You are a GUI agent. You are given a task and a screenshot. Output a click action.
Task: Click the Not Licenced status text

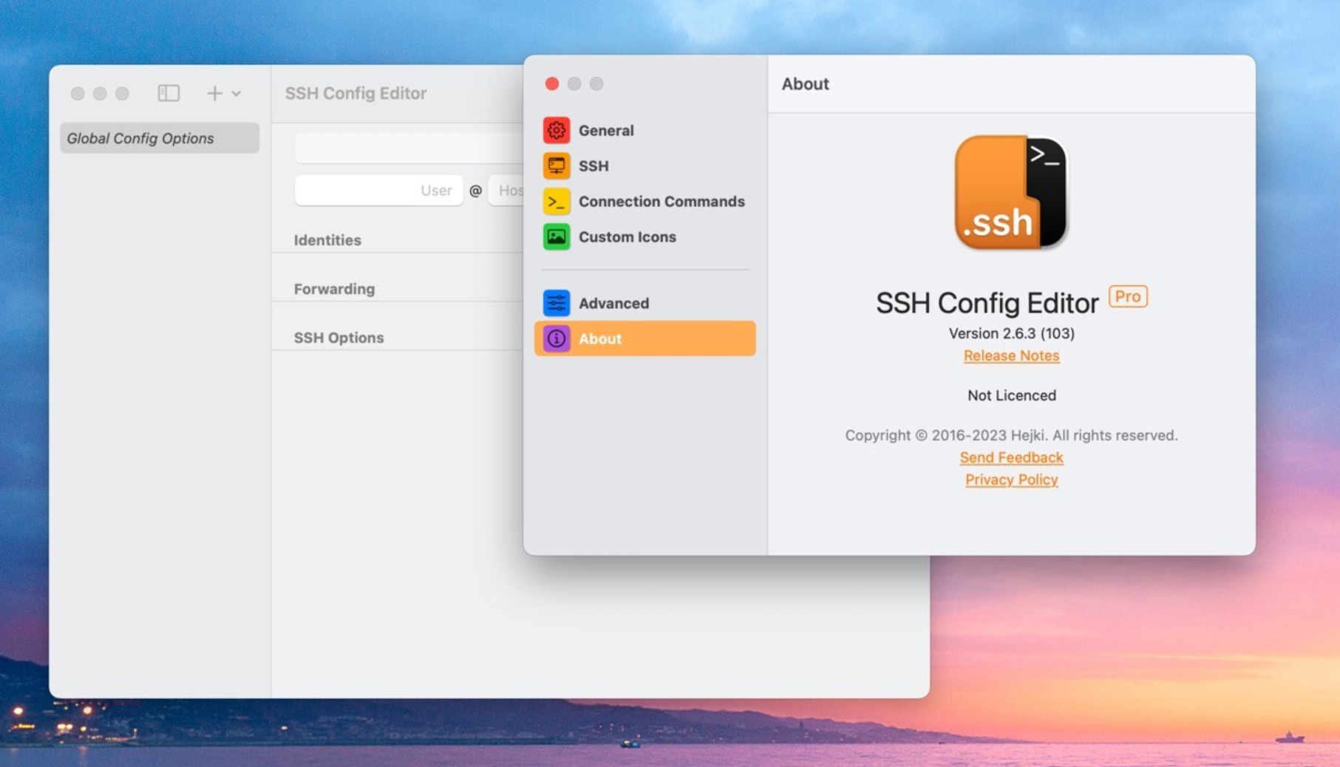(x=1011, y=395)
